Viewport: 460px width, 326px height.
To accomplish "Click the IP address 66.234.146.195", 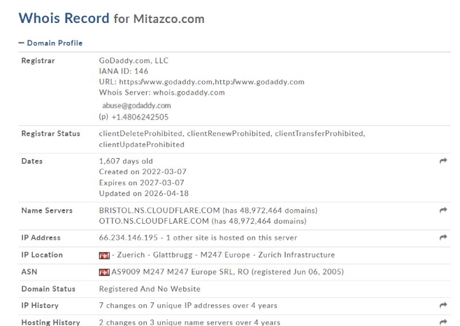I will (128, 237).
